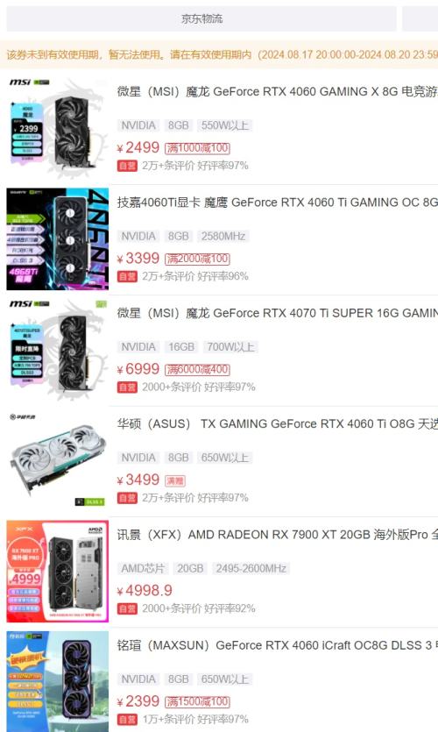
Task: Open the 铭瑄 MAXSUN RTX 4060 iCraft title
Action: tap(277, 645)
